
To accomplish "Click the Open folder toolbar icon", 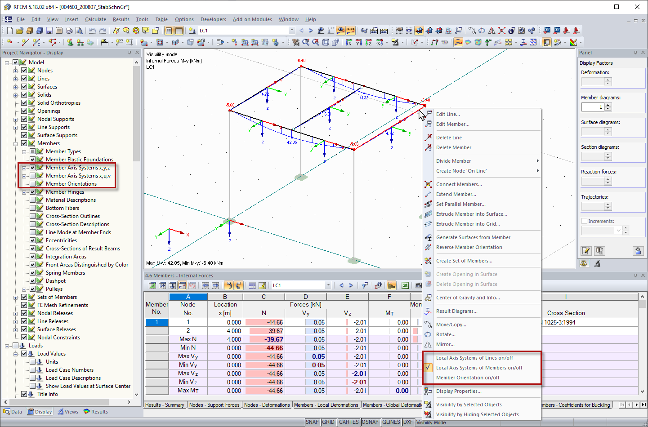I will [x=19, y=31].
